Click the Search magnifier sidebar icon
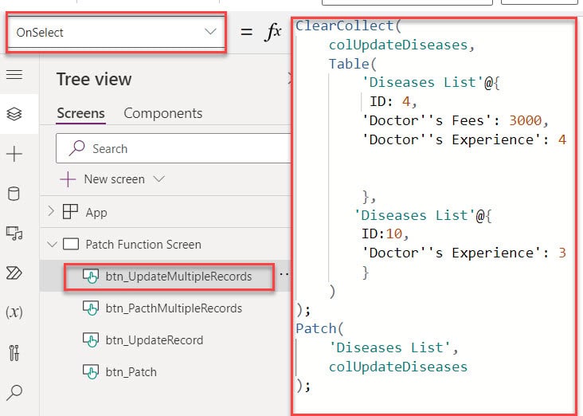This screenshot has width=583, height=416. click(14, 392)
